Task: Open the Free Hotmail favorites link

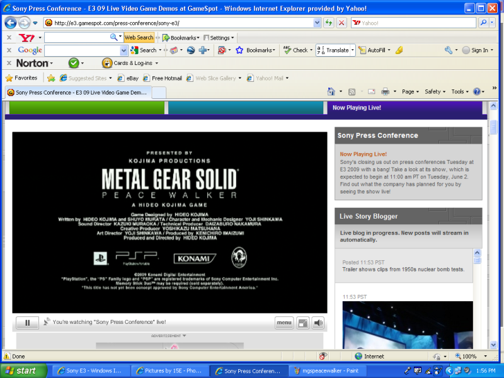Action: 163,78
